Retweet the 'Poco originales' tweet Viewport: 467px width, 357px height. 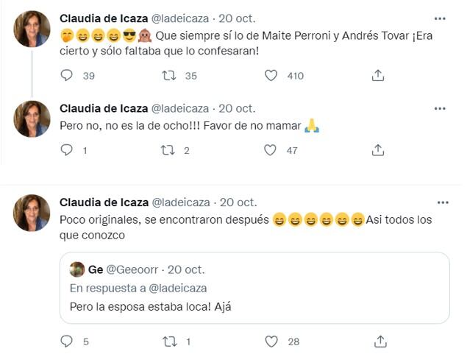point(168,342)
